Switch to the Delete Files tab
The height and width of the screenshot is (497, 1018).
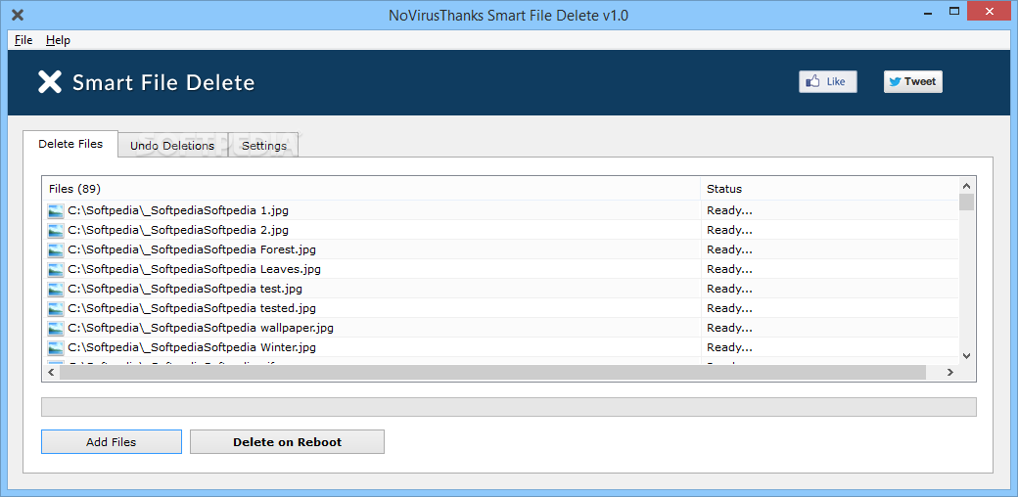70,144
